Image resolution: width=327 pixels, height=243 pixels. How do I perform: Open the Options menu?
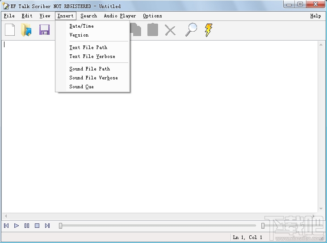click(x=152, y=16)
